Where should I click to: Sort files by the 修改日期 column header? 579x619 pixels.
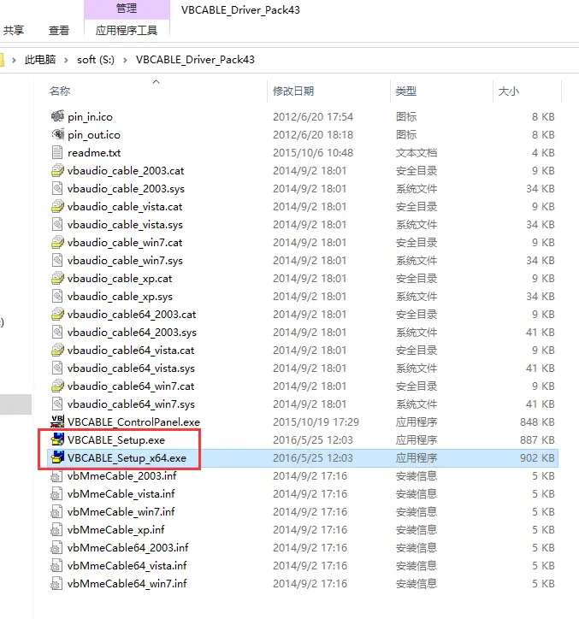[x=293, y=91]
